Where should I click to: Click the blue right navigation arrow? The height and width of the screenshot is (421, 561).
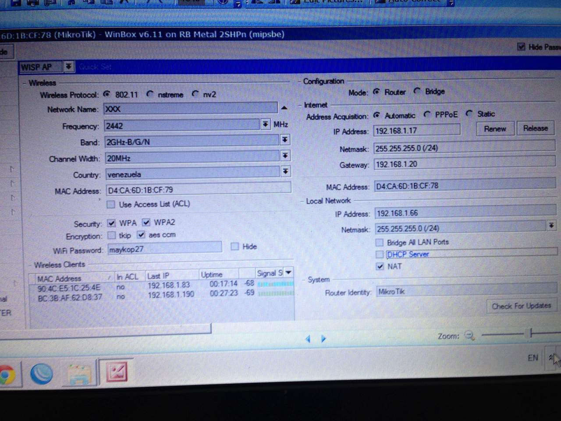[x=323, y=339]
